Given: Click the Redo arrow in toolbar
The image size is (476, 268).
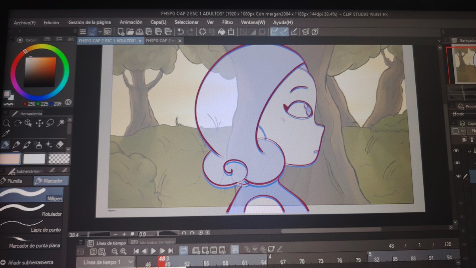Looking at the screenshot, I should point(190,32).
